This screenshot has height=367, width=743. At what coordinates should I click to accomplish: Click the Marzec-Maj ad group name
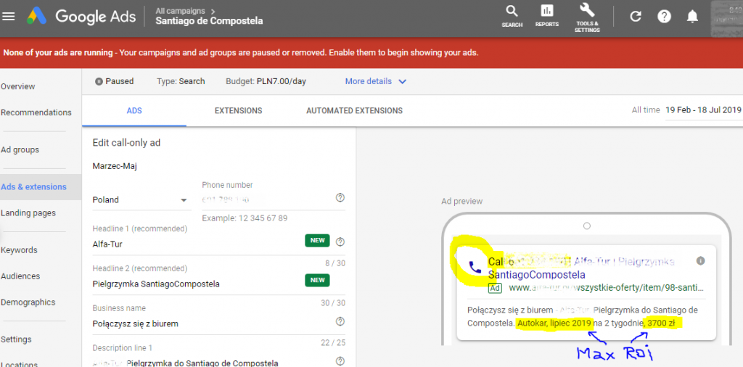point(115,166)
